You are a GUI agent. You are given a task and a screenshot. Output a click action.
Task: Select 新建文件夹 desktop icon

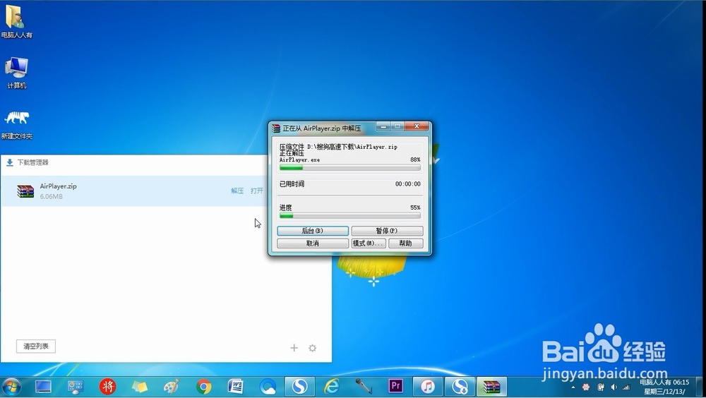(16, 123)
